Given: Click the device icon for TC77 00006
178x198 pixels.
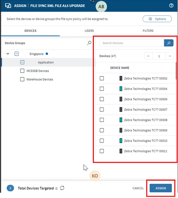Looking at the screenshot, I should coord(121,99).
